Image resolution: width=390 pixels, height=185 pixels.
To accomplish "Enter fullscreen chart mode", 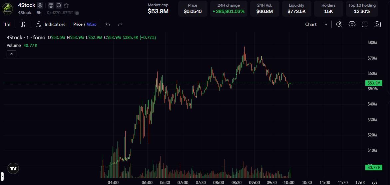I will 365,24.
